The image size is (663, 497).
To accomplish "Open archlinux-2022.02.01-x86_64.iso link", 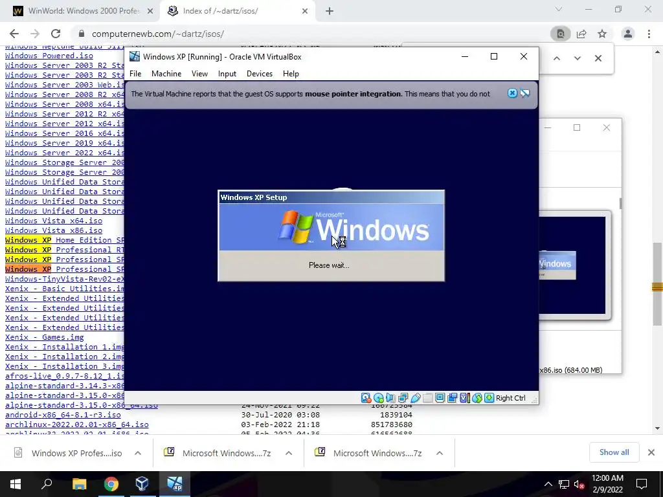I will coord(77,425).
